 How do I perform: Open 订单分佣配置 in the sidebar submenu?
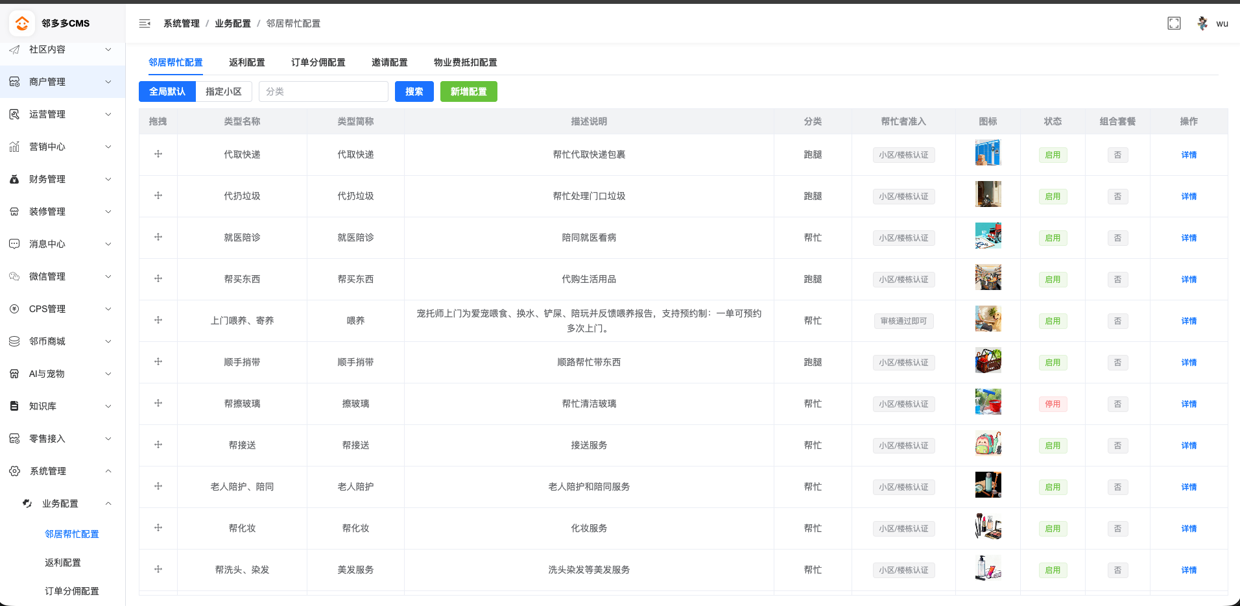[72, 591]
